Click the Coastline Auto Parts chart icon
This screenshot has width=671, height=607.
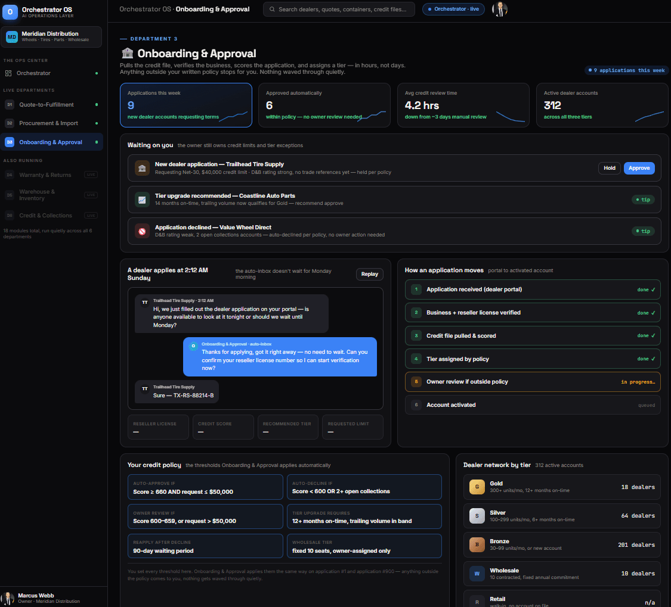(142, 200)
